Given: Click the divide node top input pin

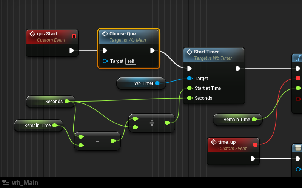Looking at the screenshot, I should coord(135,118).
